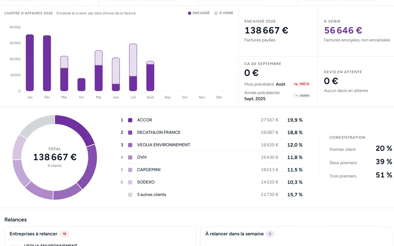
Task: Click the Avr bar in the revenue chart
Action: pos(81,85)
